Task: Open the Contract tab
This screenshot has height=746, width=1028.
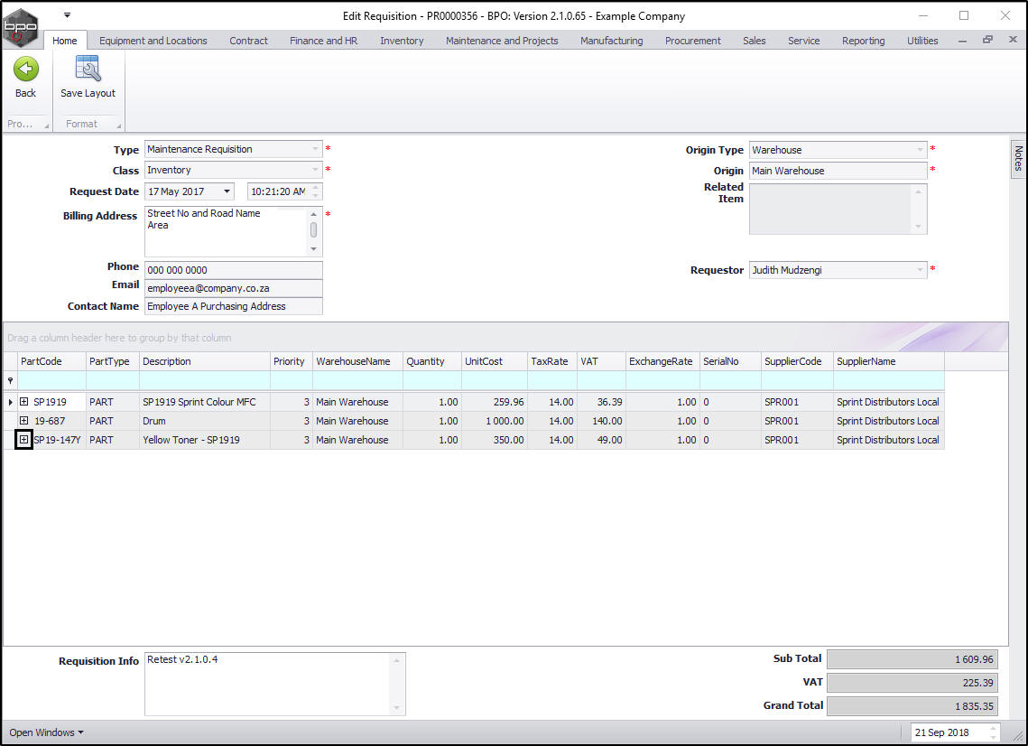Action: coord(248,40)
